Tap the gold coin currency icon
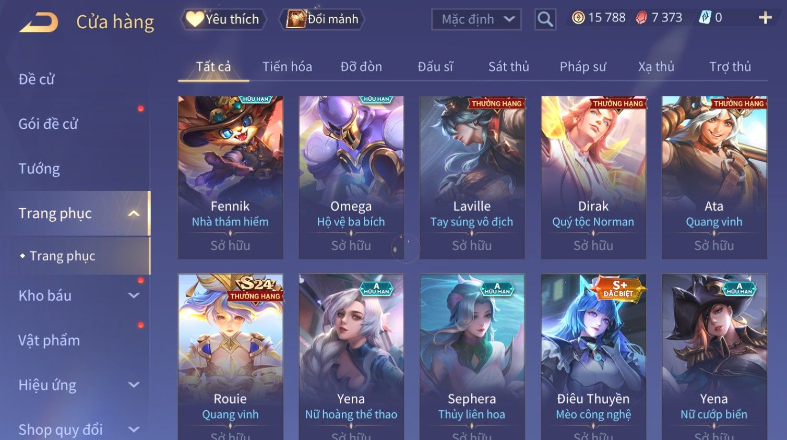This screenshot has height=440, width=787. pyautogui.click(x=578, y=18)
